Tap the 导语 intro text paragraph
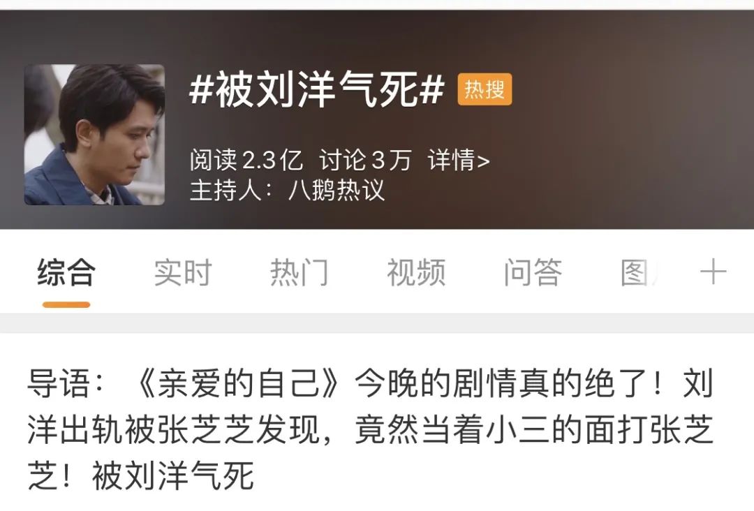 (370, 430)
